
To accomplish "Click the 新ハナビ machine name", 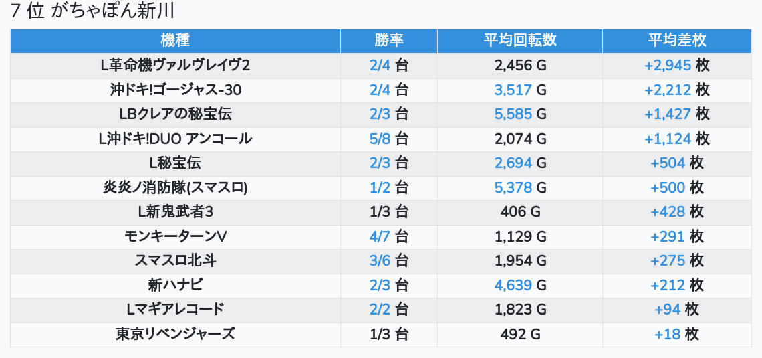I will 175,285.
